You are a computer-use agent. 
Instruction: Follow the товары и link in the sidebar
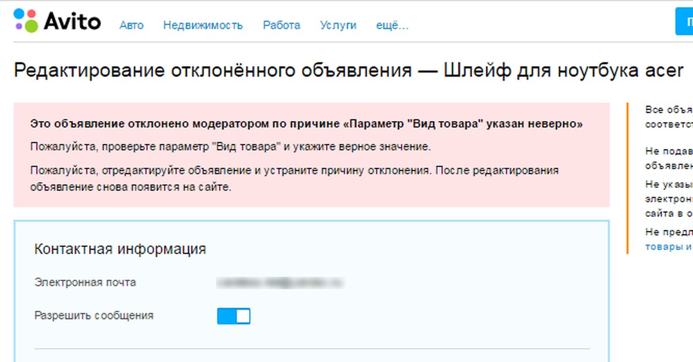click(669, 246)
